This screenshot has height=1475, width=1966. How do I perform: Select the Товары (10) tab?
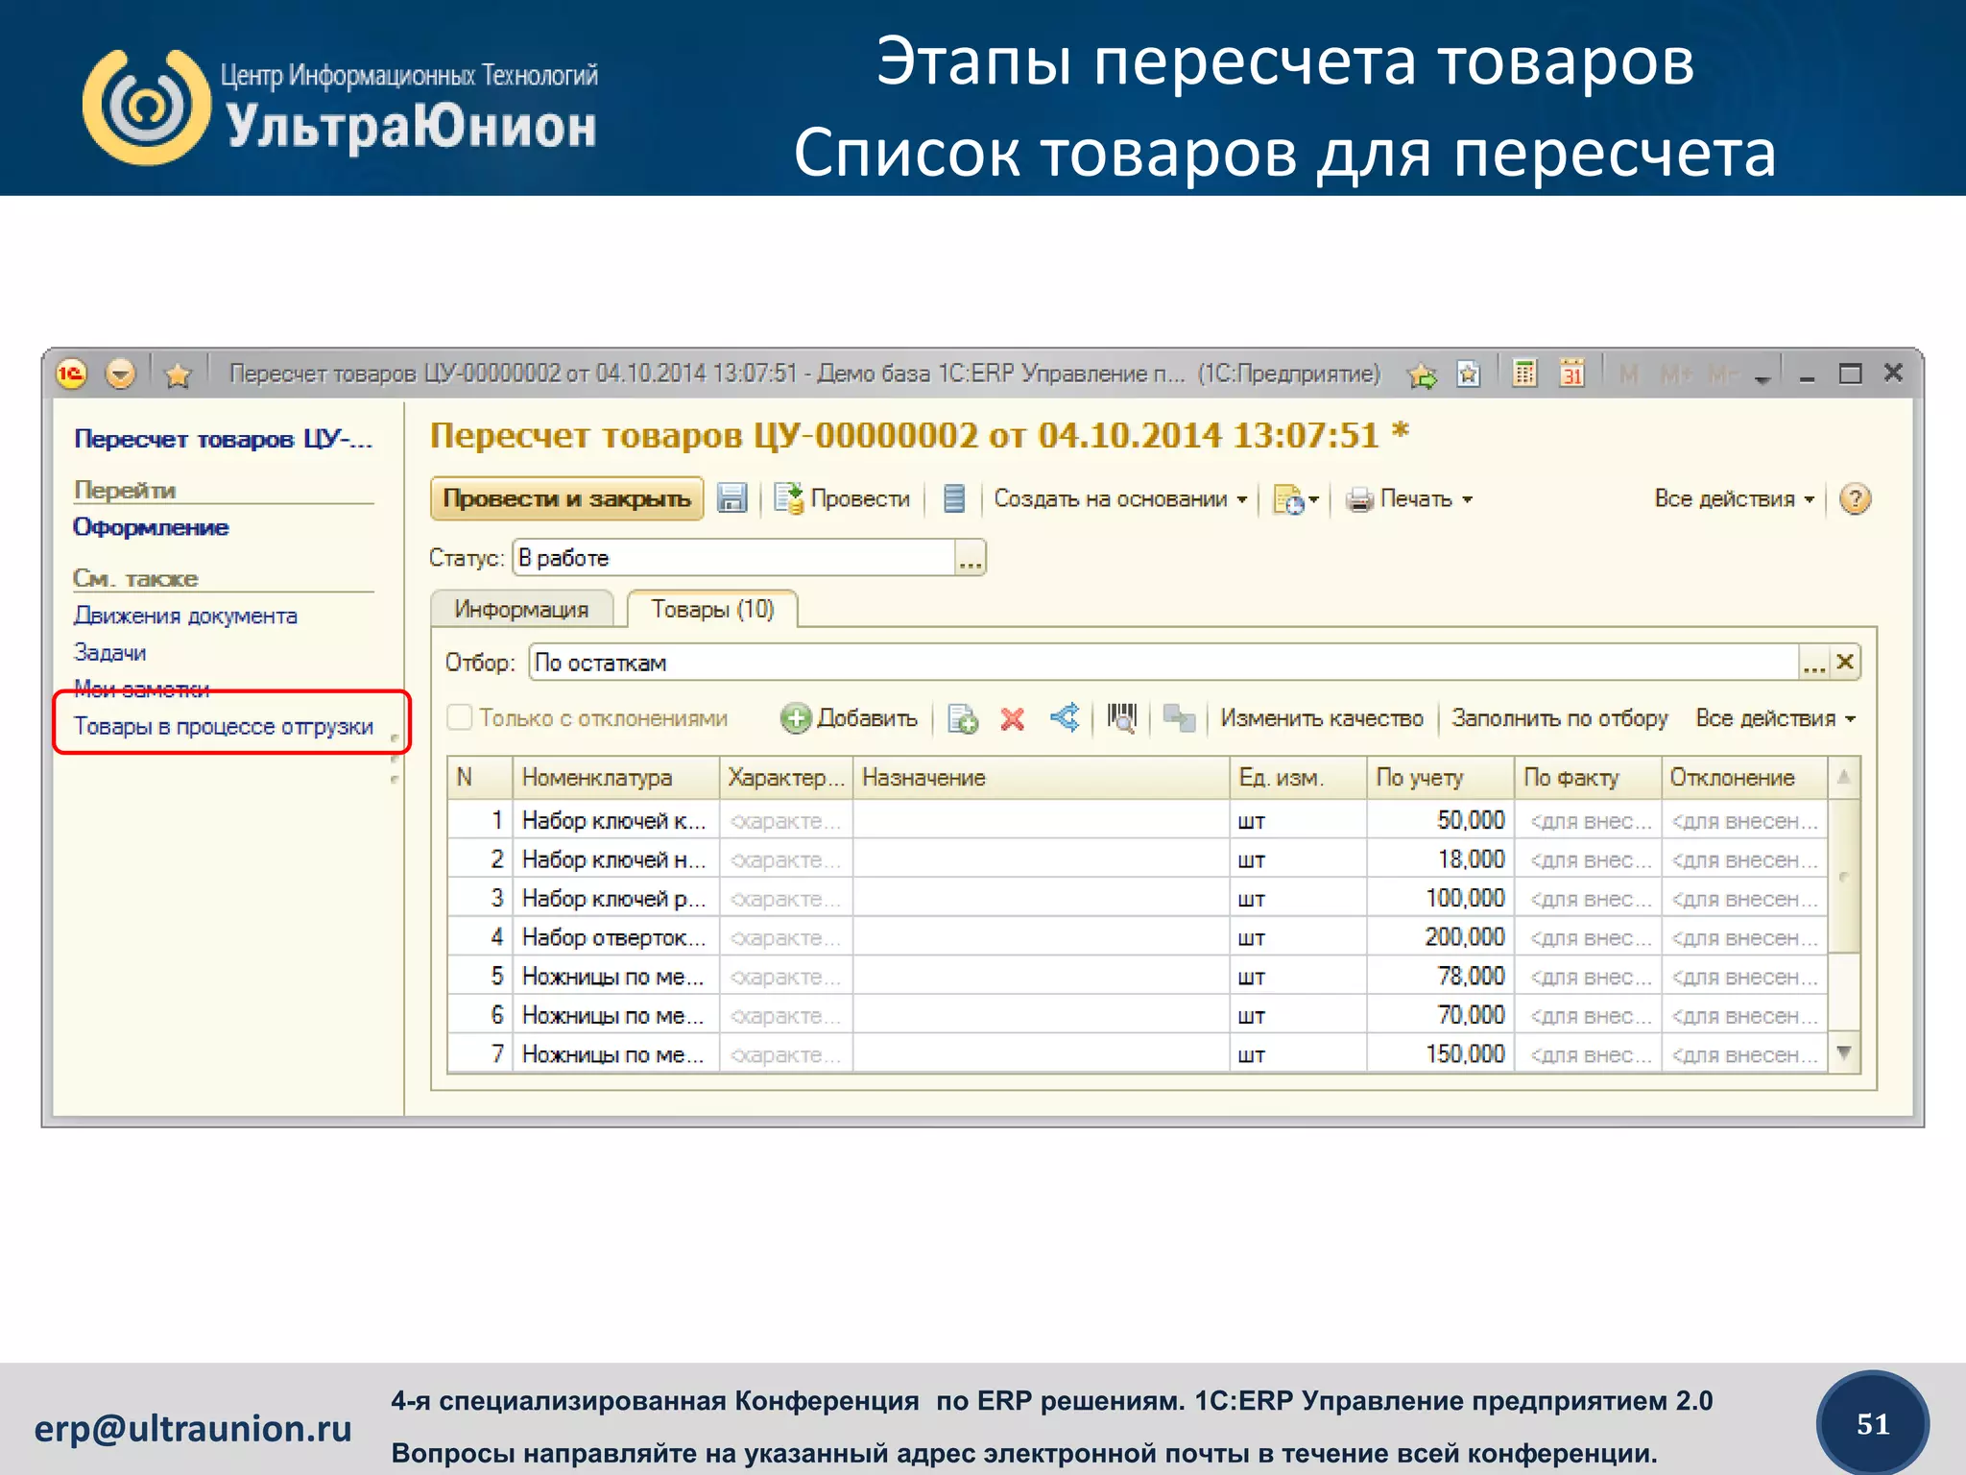click(x=712, y=609)
